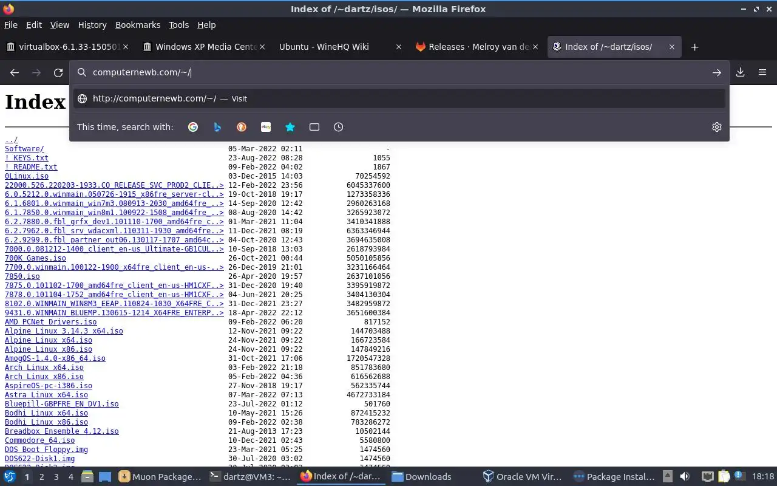Screen dimensions: 777x486
Task: Switch to workspace 4 in the pager
Action: click(70, 477)
